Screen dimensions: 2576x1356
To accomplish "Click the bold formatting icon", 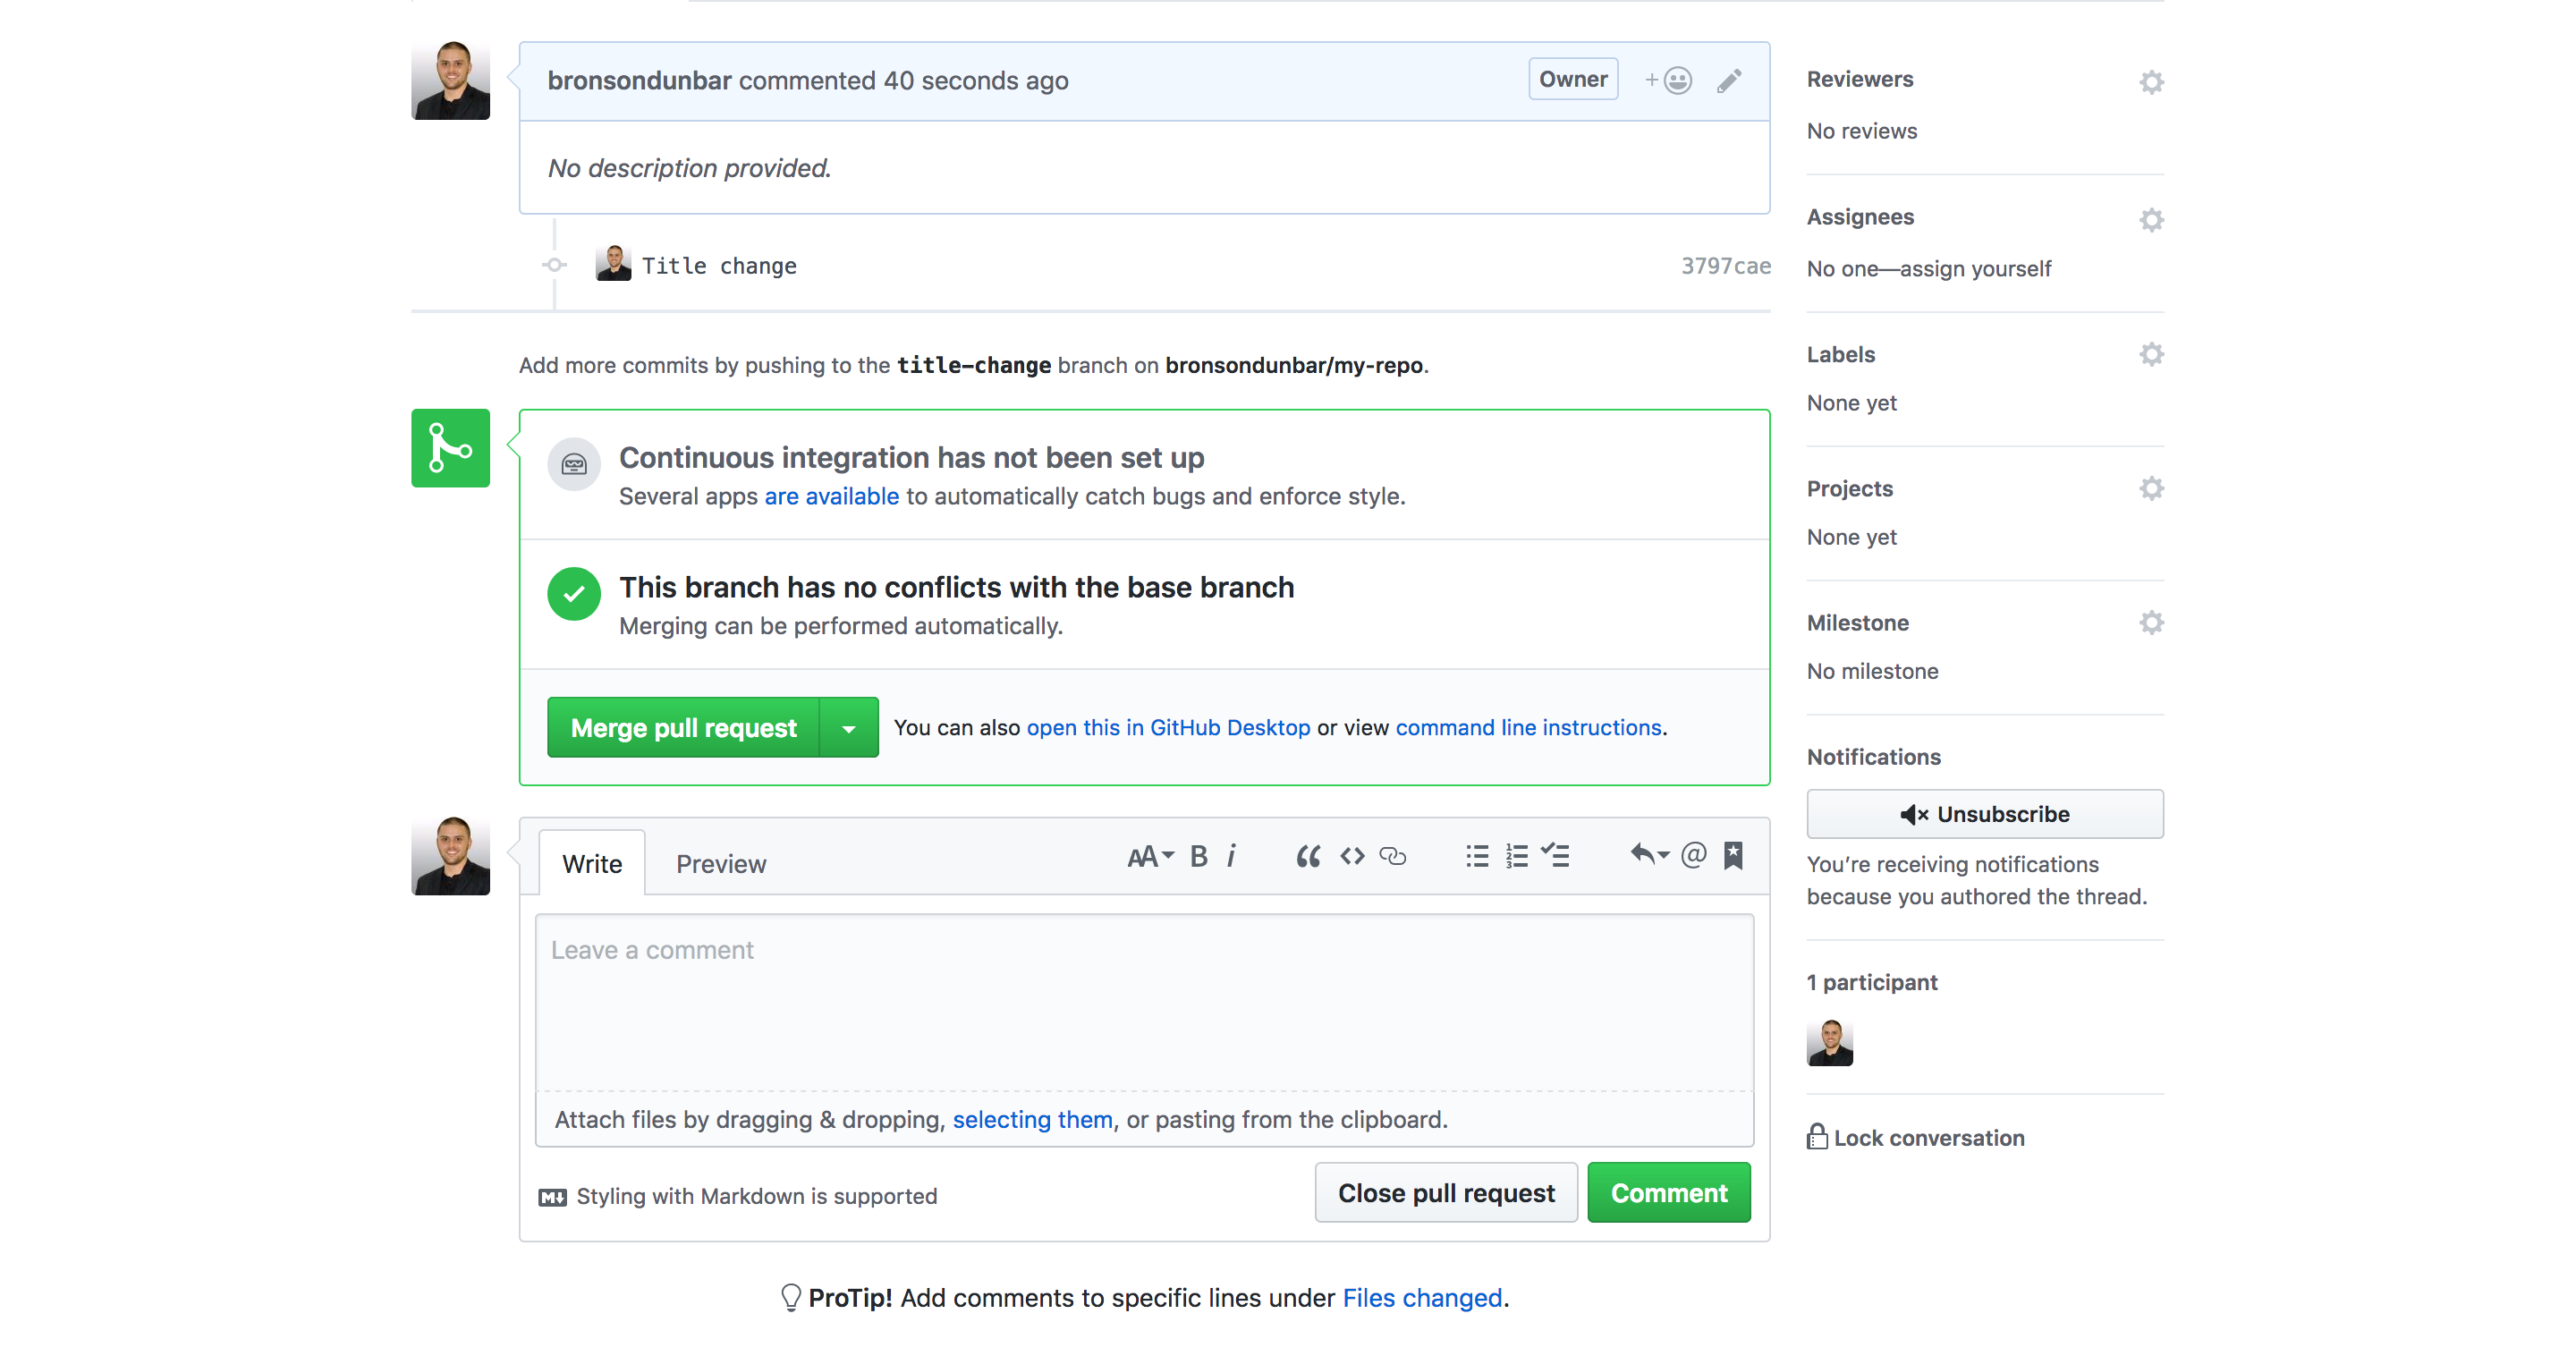I will (1198, 856).
